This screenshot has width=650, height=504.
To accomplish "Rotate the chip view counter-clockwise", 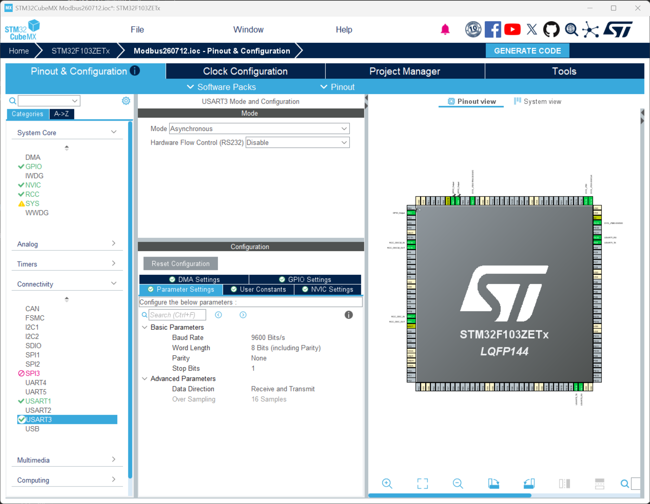I will [x=529, y=483].
